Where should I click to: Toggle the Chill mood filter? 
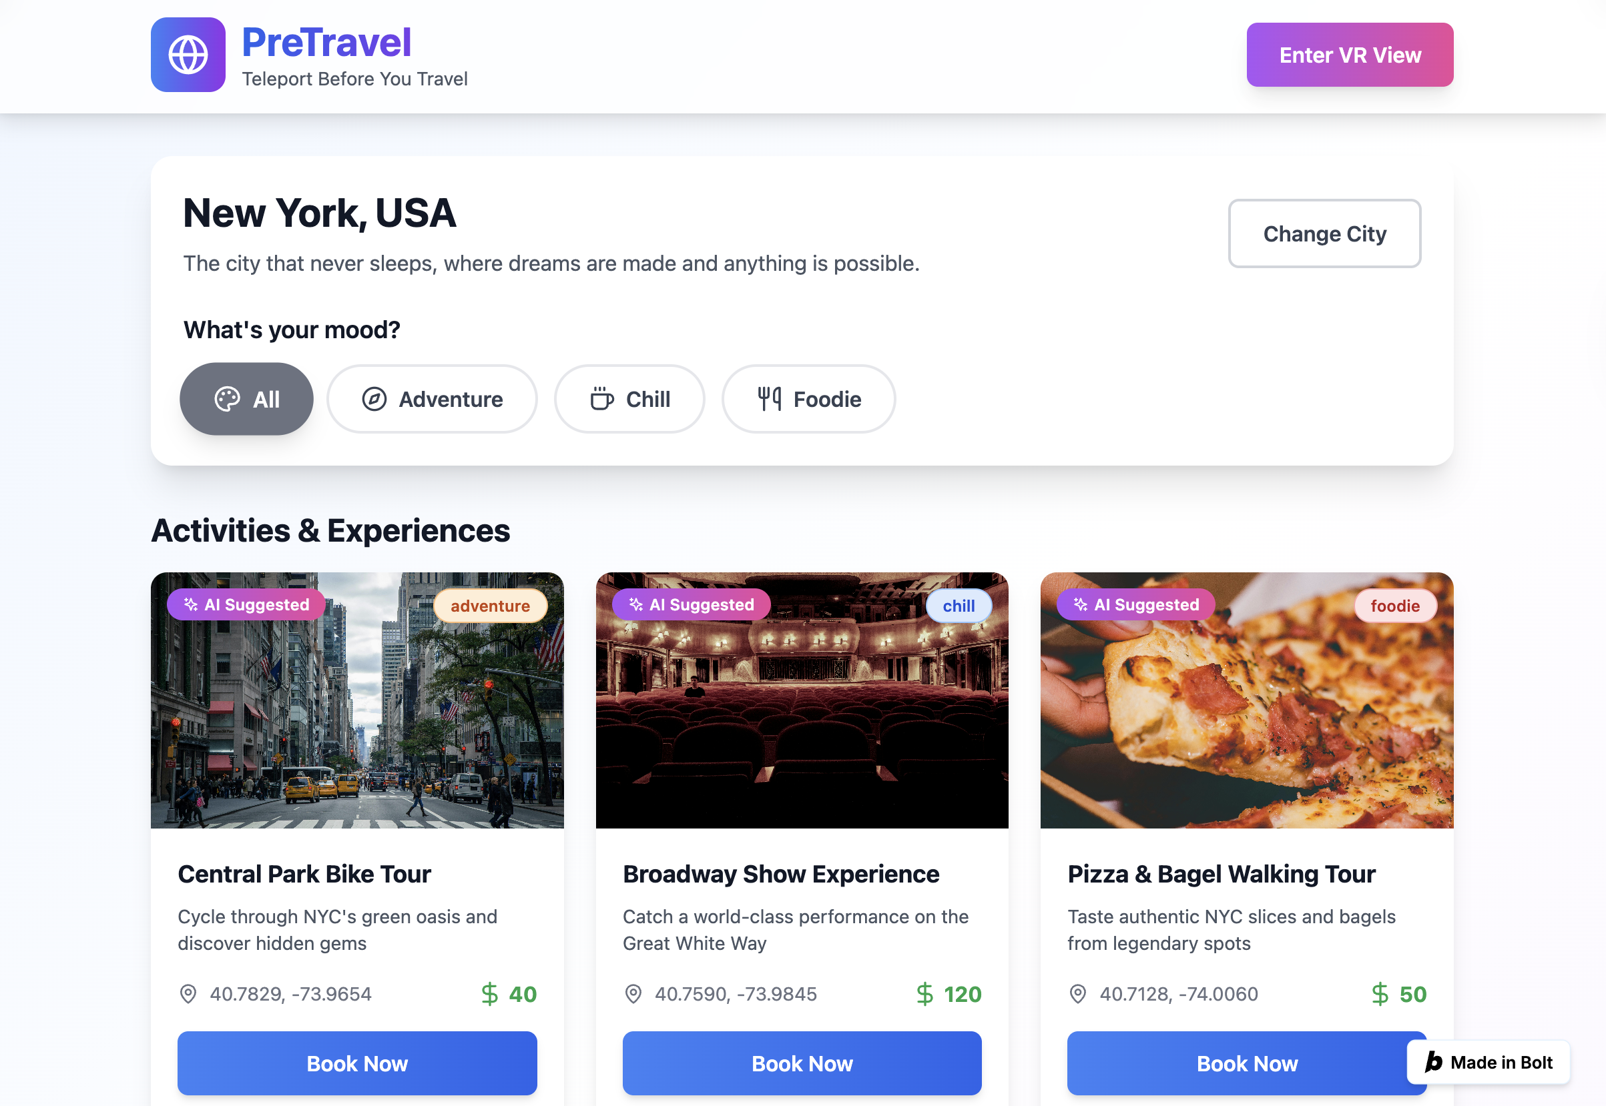(629, 399)
